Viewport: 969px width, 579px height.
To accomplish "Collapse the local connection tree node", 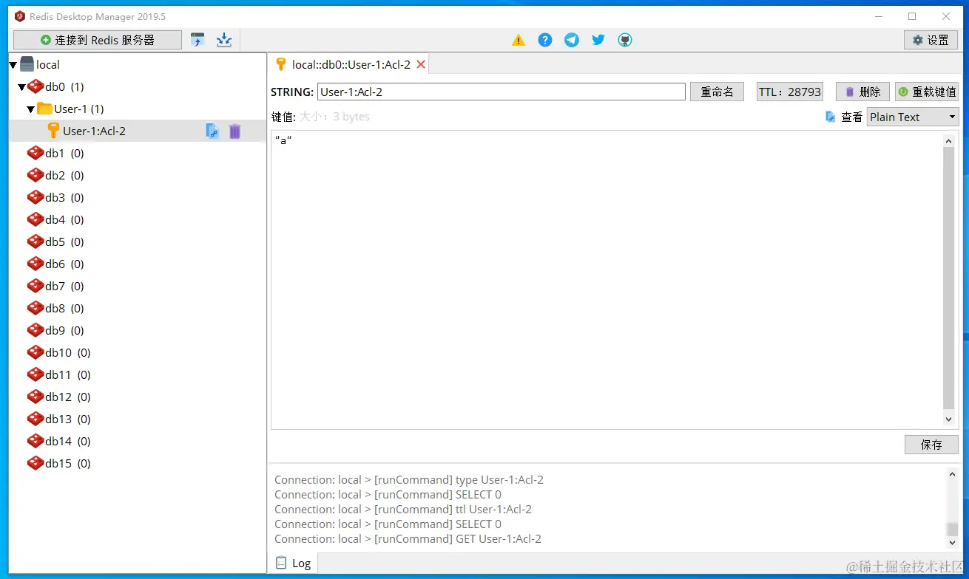I will click(x=13, y=65).
